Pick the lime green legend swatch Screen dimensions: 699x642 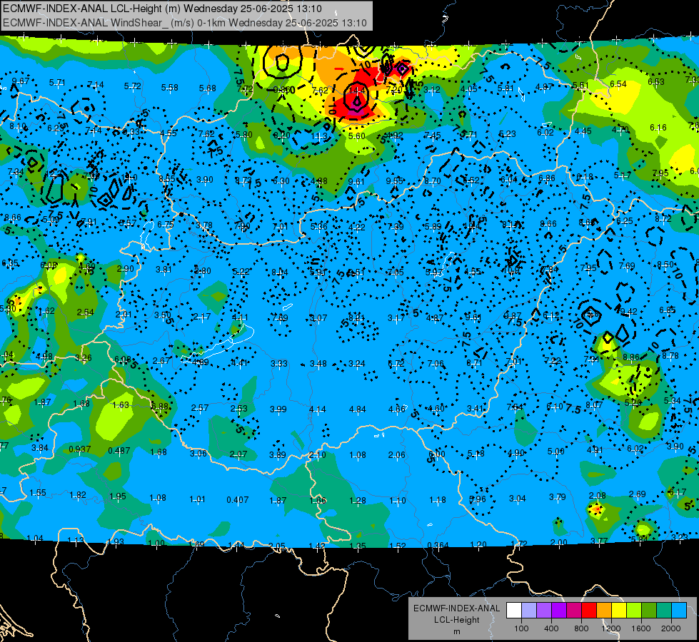(x=634, y=611)
